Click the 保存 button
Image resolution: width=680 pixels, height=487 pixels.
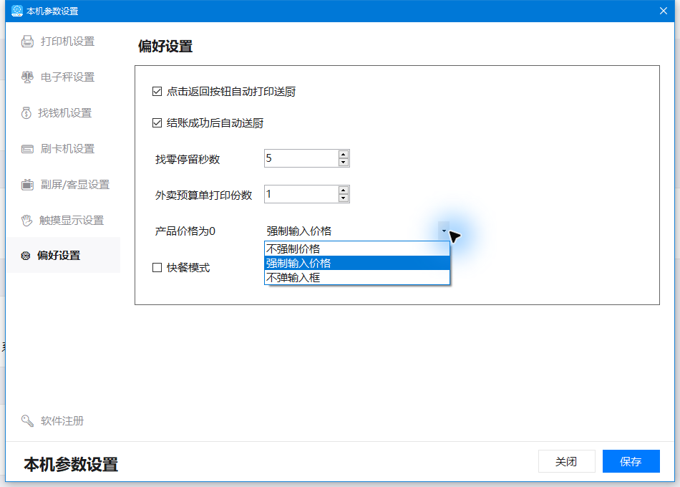(x=631, y=461)
